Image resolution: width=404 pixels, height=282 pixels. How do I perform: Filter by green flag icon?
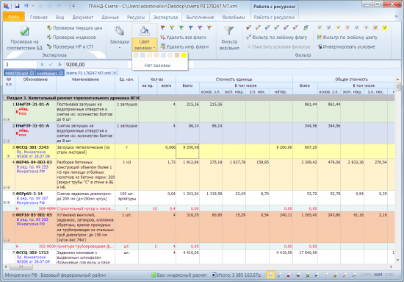point(276,28)
